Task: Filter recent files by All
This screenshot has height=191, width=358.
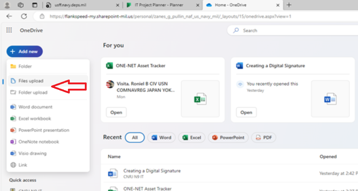Action: [135, 137]
